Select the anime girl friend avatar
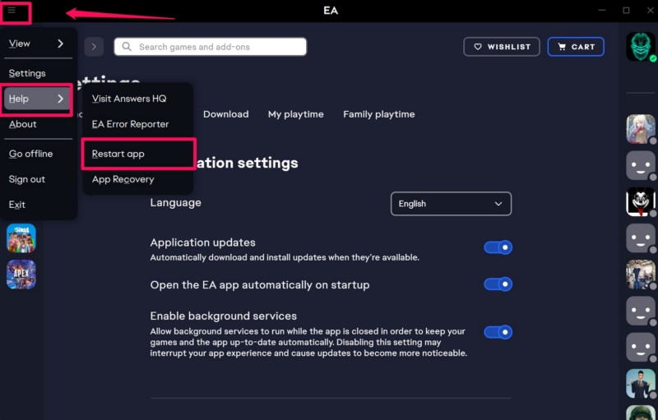Viewport: 658px width, 420px height. pos(640,129)
